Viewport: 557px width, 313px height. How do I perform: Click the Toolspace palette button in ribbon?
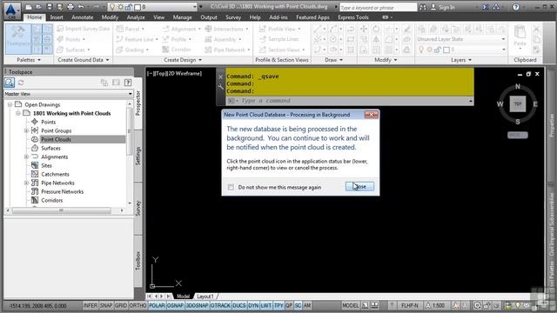click(17, 38)
